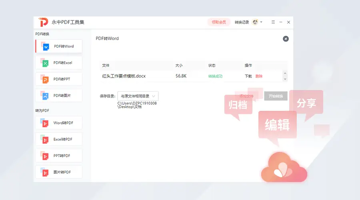
Task: Open the Word转PDF tool
Action: point(59,123)
